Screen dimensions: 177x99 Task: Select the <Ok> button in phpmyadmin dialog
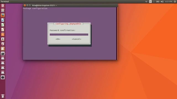click(58, 39)
